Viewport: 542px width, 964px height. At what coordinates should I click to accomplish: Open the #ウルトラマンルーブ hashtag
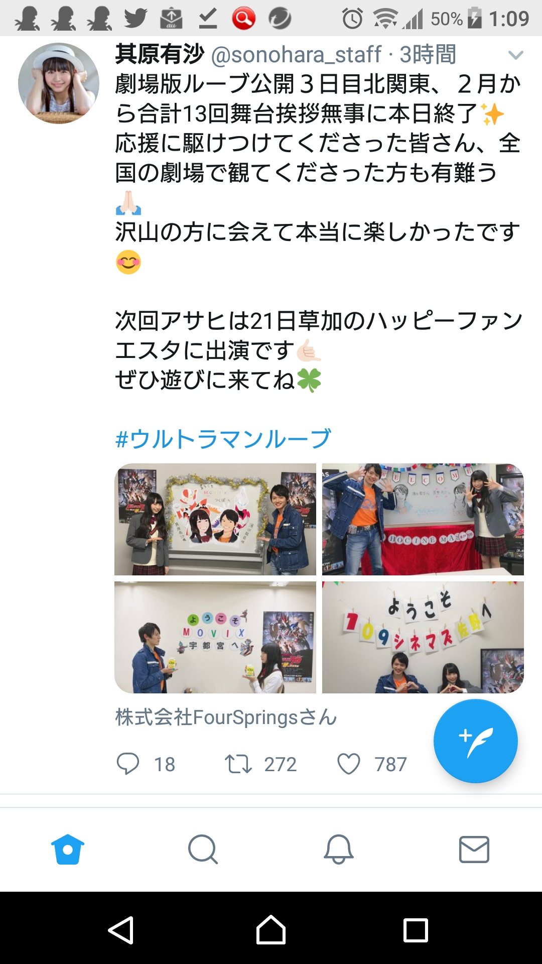click(x=223, y=439)
